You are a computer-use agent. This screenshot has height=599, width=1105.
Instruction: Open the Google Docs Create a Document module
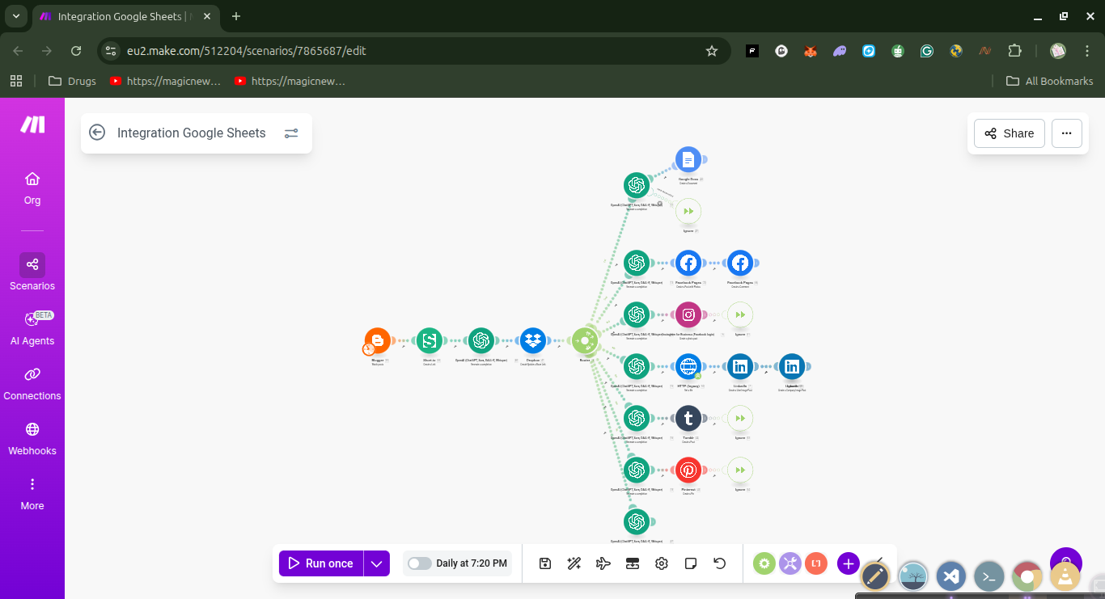pyautogui.click(x=688, y=159)
